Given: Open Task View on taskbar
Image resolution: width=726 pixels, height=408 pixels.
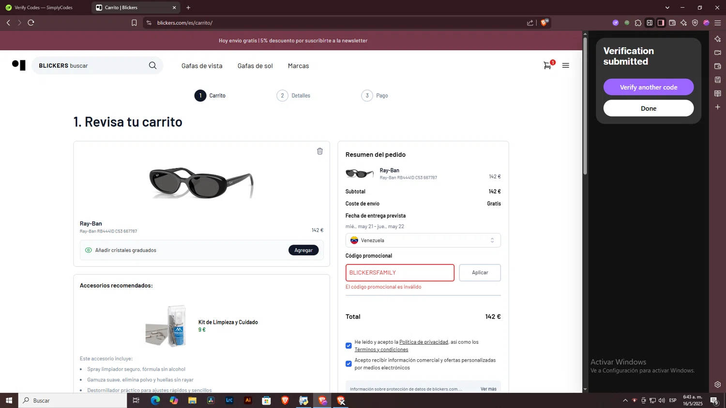Looking at the screenshot, I should pos(136,400).
